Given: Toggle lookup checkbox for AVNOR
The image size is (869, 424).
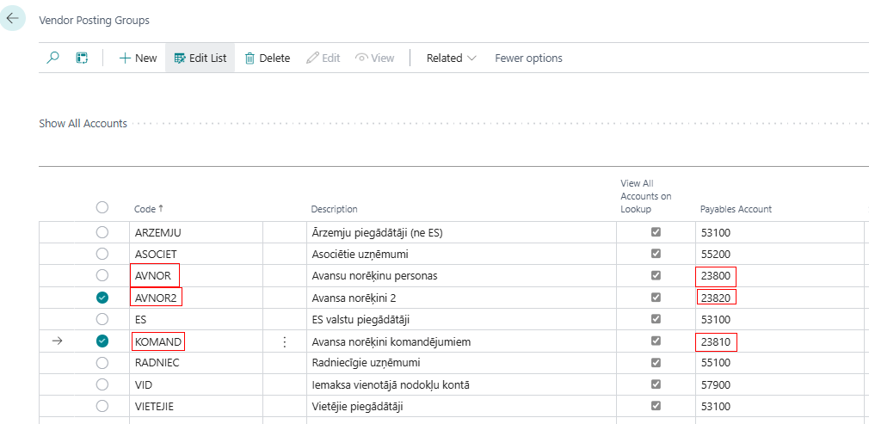Looking at the screenshot, I should click(x=656, y=275).
